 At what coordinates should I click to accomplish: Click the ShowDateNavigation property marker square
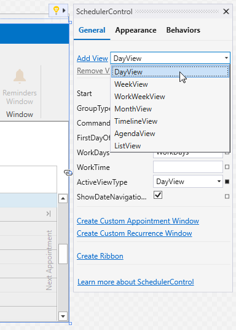pyautogui.click(x=227, y=196)
